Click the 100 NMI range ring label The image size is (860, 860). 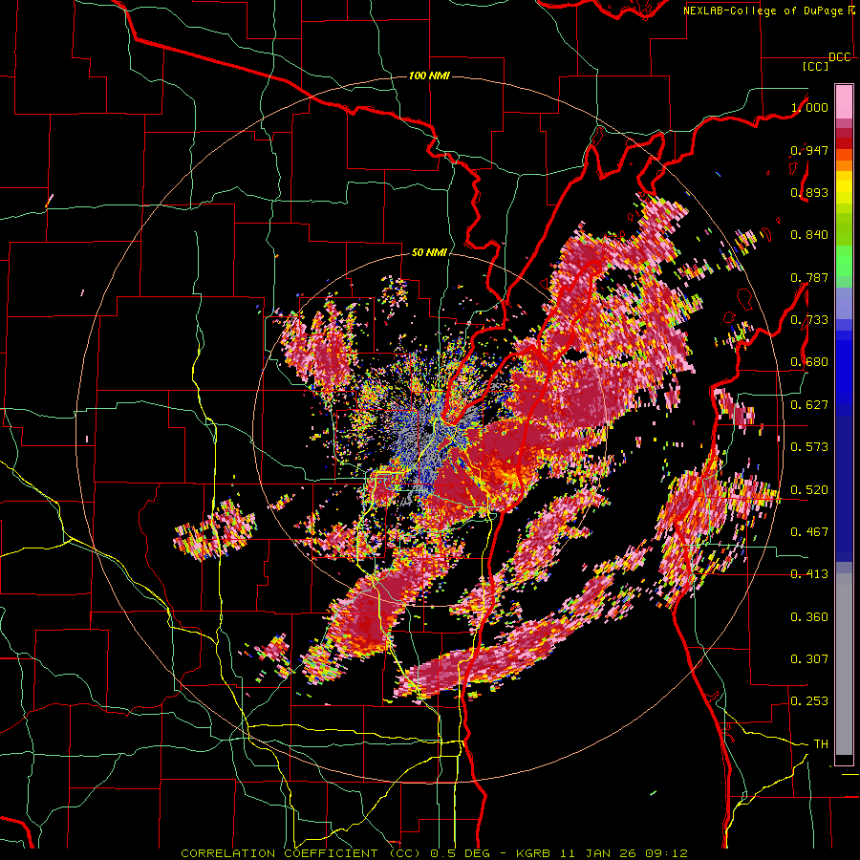coord(429,75)
